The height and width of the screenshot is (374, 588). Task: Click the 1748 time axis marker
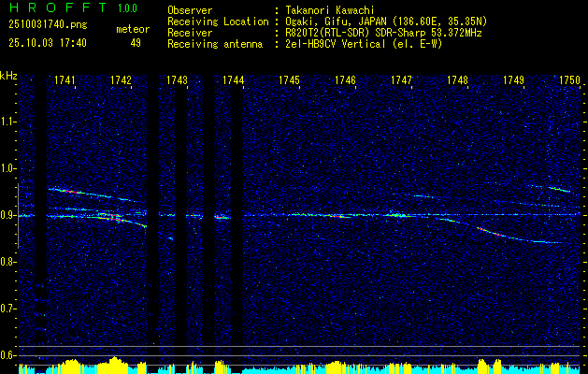click(457, 80)
